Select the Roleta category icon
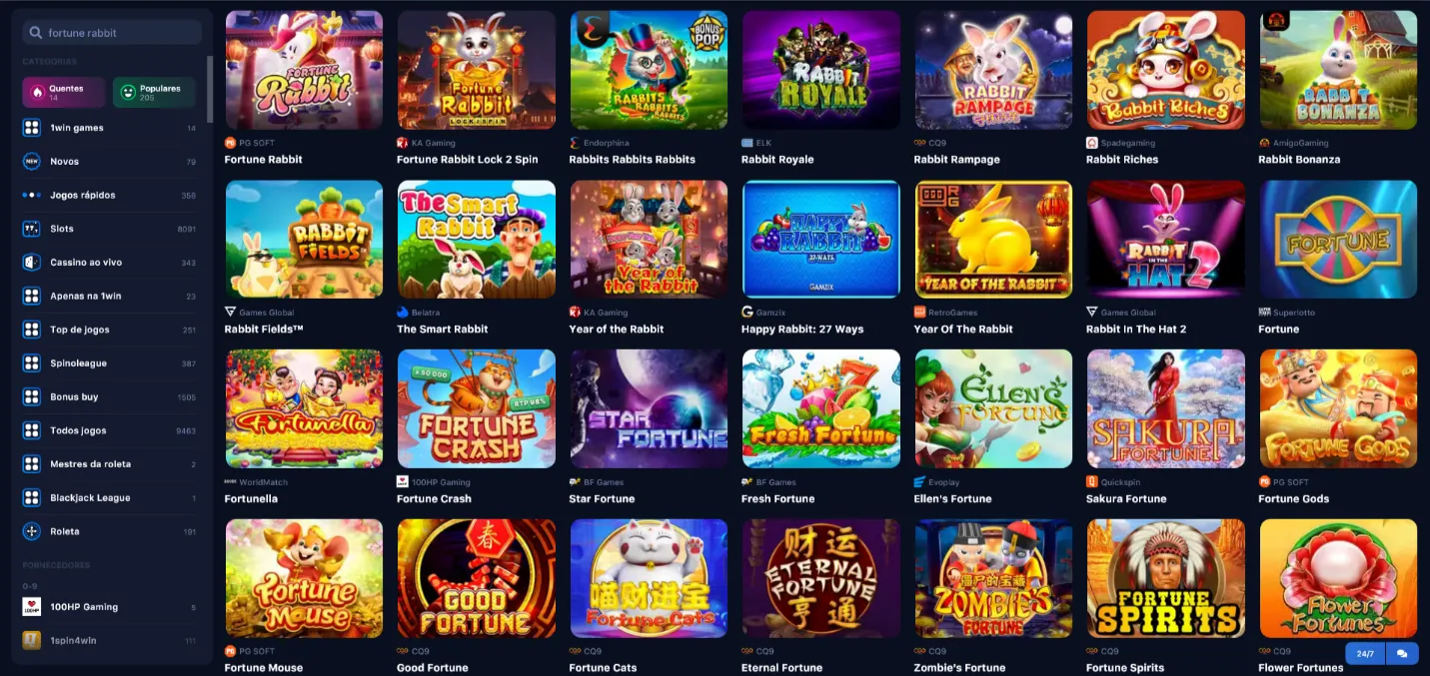This screenshot has height=676, width=1430. [x=31, y=531]
